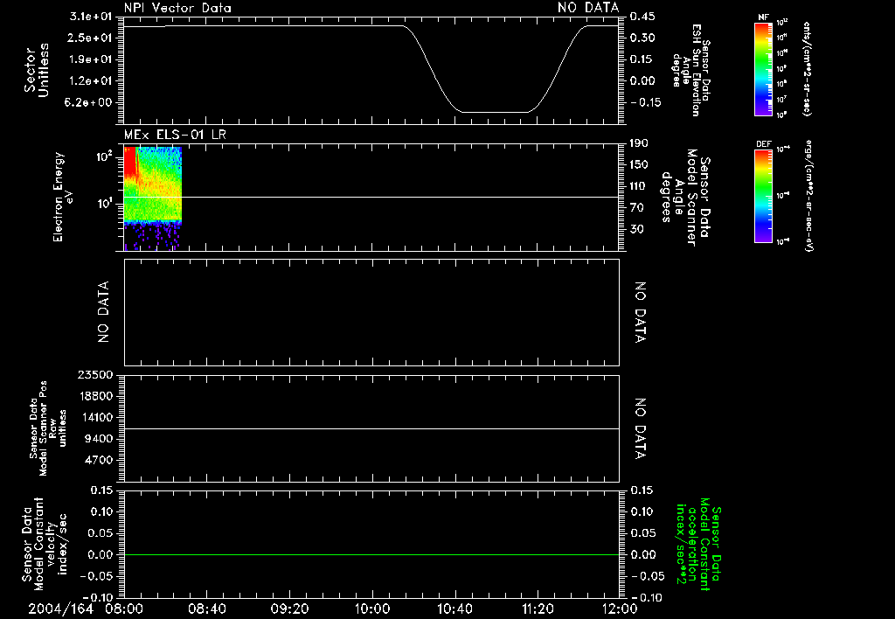Click the electron energy spectrogram data block
895x619 pixels.
(x=152, y=198)
